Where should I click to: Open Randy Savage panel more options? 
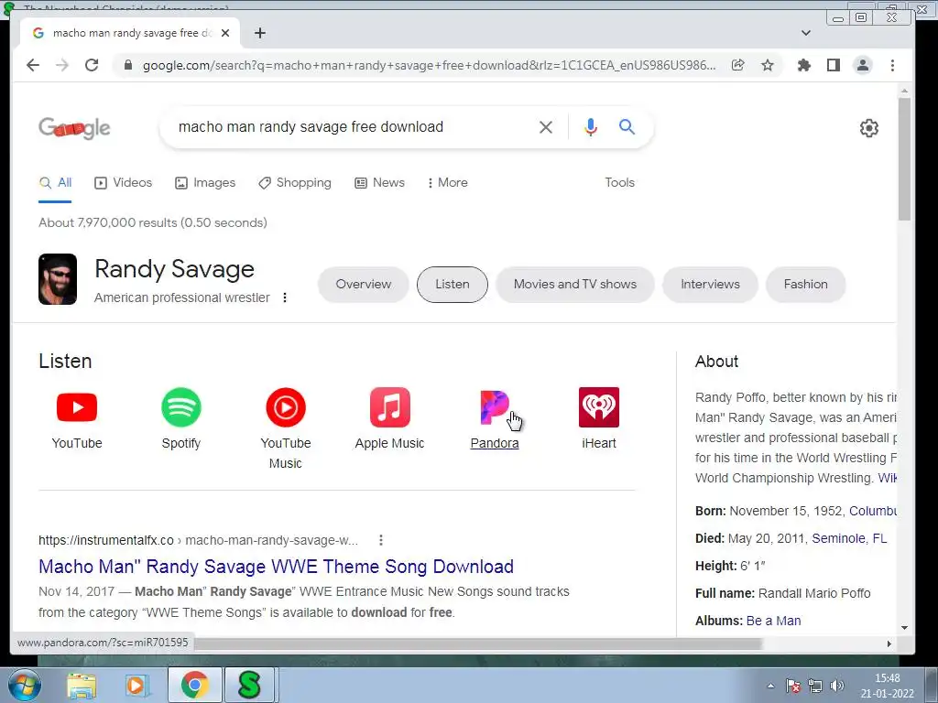click(285, 297)
